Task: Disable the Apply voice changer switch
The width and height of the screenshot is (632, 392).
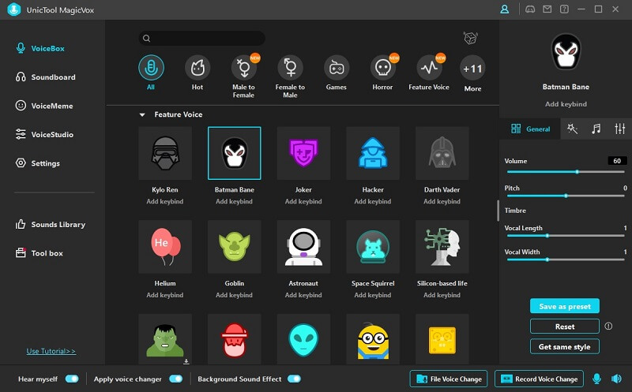Action: (175, 379)
